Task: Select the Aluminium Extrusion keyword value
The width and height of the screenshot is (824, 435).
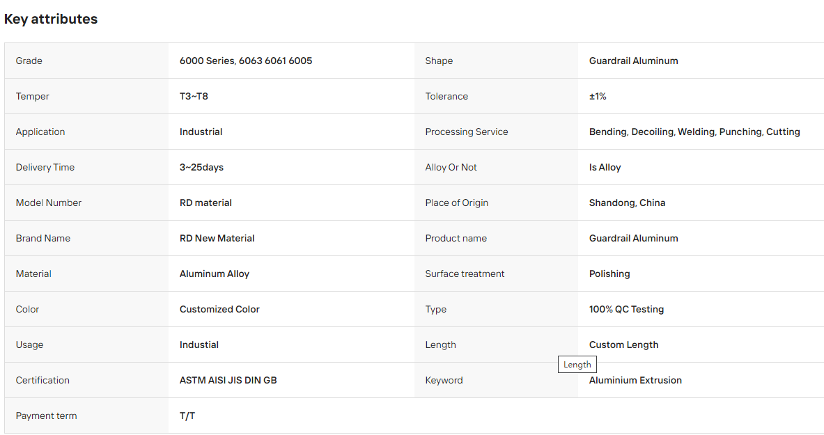Action: pos(635,380)
